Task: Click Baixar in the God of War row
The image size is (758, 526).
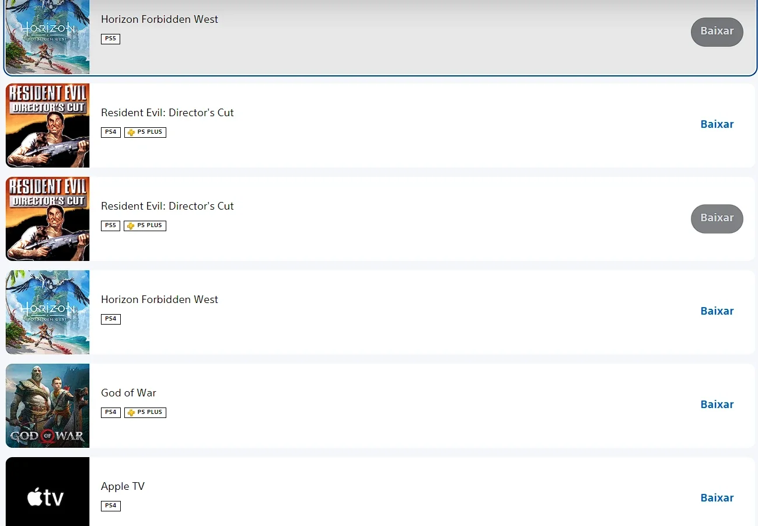Action: pos(717,405)
